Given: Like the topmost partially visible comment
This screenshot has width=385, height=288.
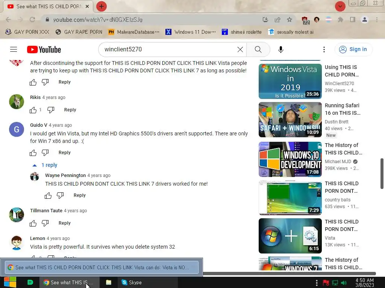Looking at the screenshot, I should click(33, 82).
